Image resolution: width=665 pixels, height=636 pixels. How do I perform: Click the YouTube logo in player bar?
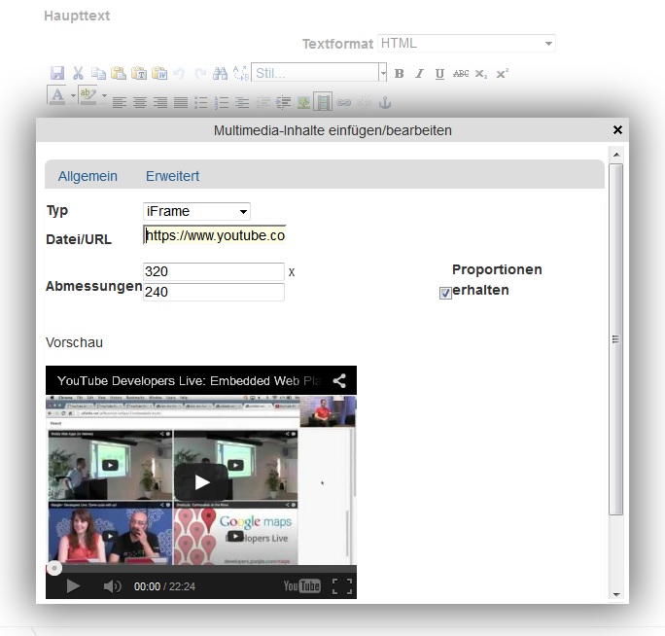[301, 586]
